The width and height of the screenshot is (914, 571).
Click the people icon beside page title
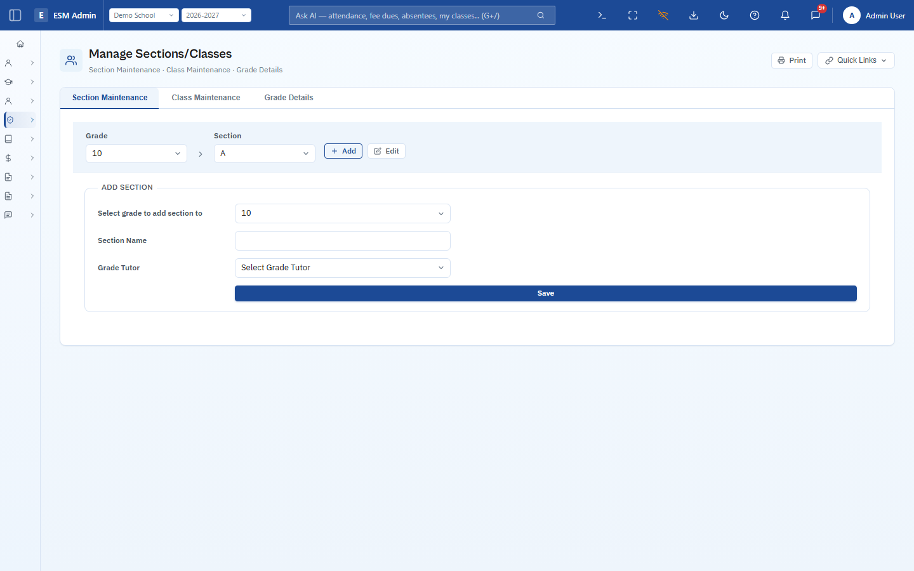[x=71, y=60]
